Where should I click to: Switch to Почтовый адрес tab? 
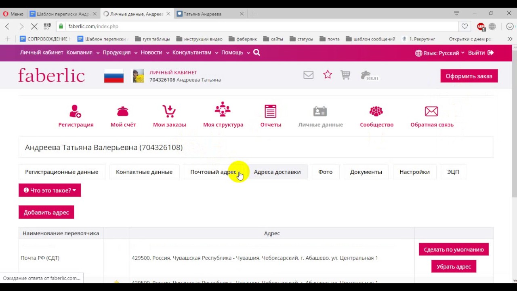pyautogui.click(x=213, y=172)
